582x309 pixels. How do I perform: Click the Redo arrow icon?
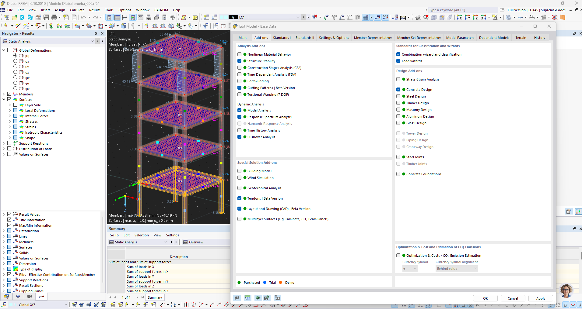point(95,17)
